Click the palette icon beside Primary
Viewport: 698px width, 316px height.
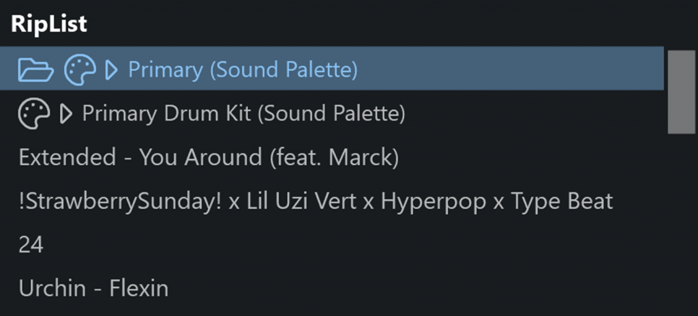[80, 70]
